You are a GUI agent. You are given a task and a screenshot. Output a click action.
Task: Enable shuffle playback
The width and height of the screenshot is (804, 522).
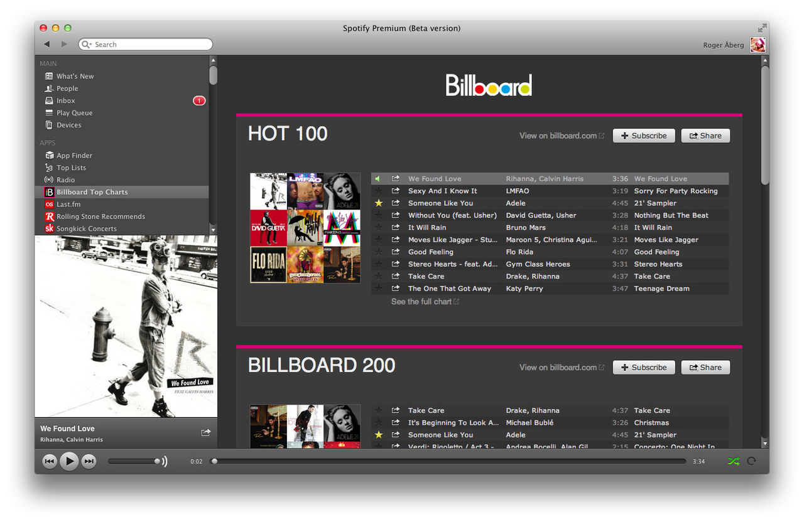pos(733,461)
